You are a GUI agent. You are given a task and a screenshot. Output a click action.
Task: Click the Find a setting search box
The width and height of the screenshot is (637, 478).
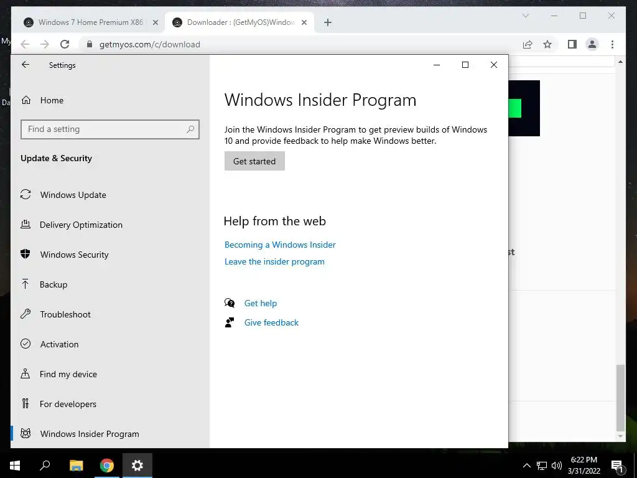point(110,129)
